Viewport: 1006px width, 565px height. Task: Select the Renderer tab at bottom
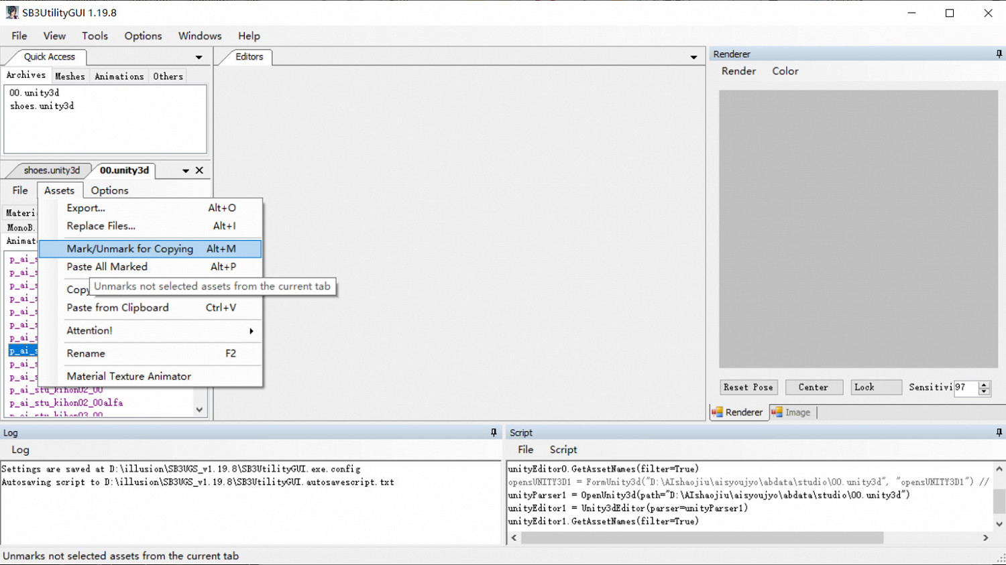click(737, 412)
